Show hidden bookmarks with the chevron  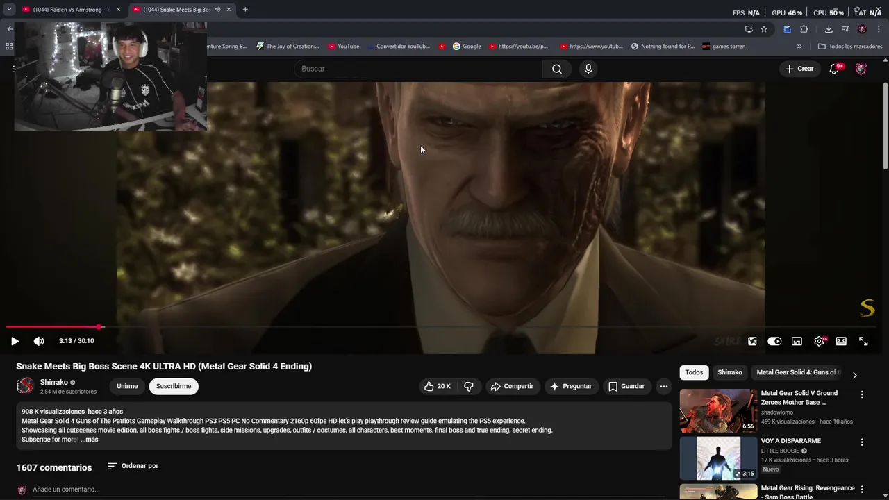click(x=799, y=47)
